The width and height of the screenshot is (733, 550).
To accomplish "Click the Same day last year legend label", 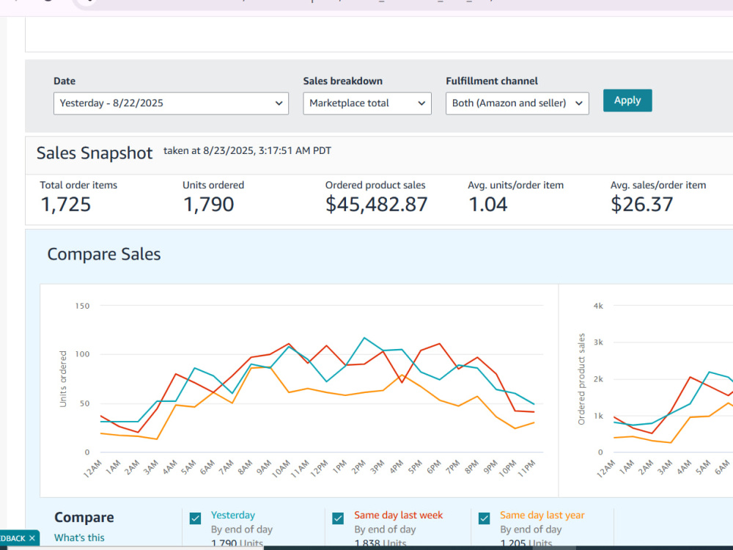I will [542, 515].
